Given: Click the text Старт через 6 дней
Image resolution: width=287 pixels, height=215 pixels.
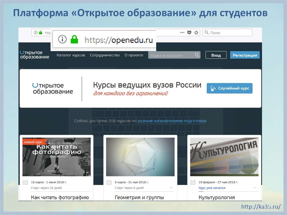Looking at the screenshot, I should 129,188.
